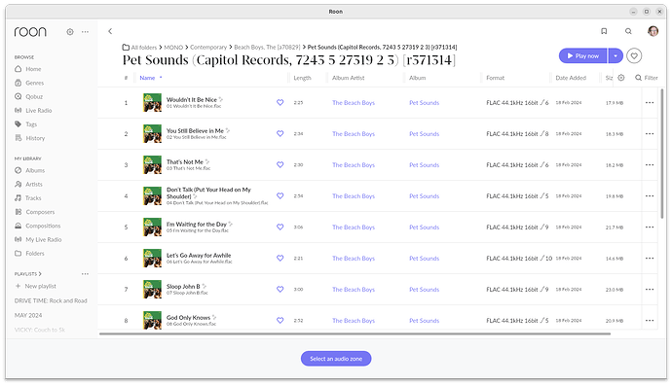Favorite That's Not Me heart
The image size is (672, 385).
click(x=280, y=164)
